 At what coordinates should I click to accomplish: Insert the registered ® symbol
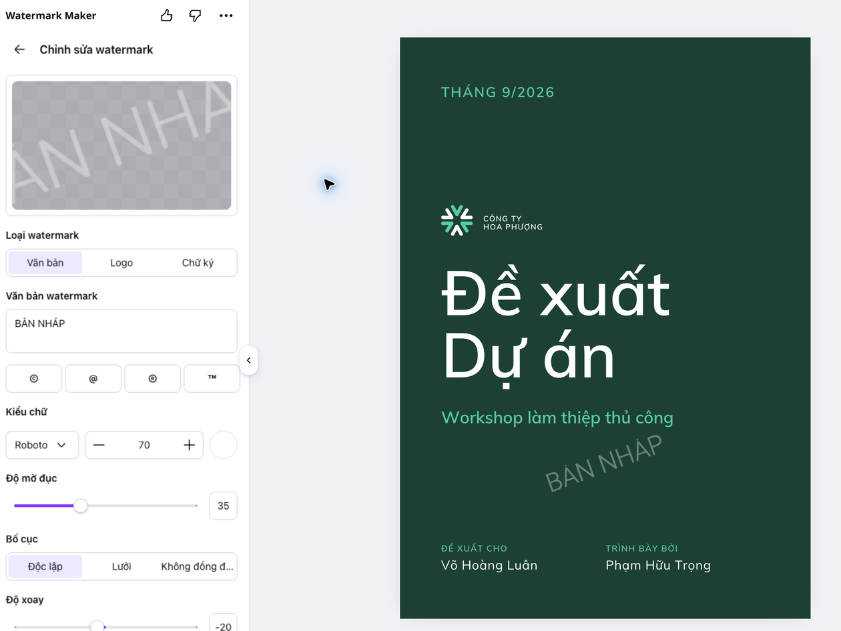point(153,378)
